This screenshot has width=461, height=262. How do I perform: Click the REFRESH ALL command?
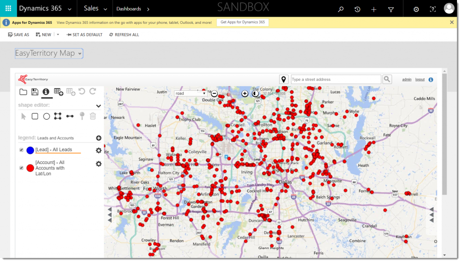click(x=124, y=34)
